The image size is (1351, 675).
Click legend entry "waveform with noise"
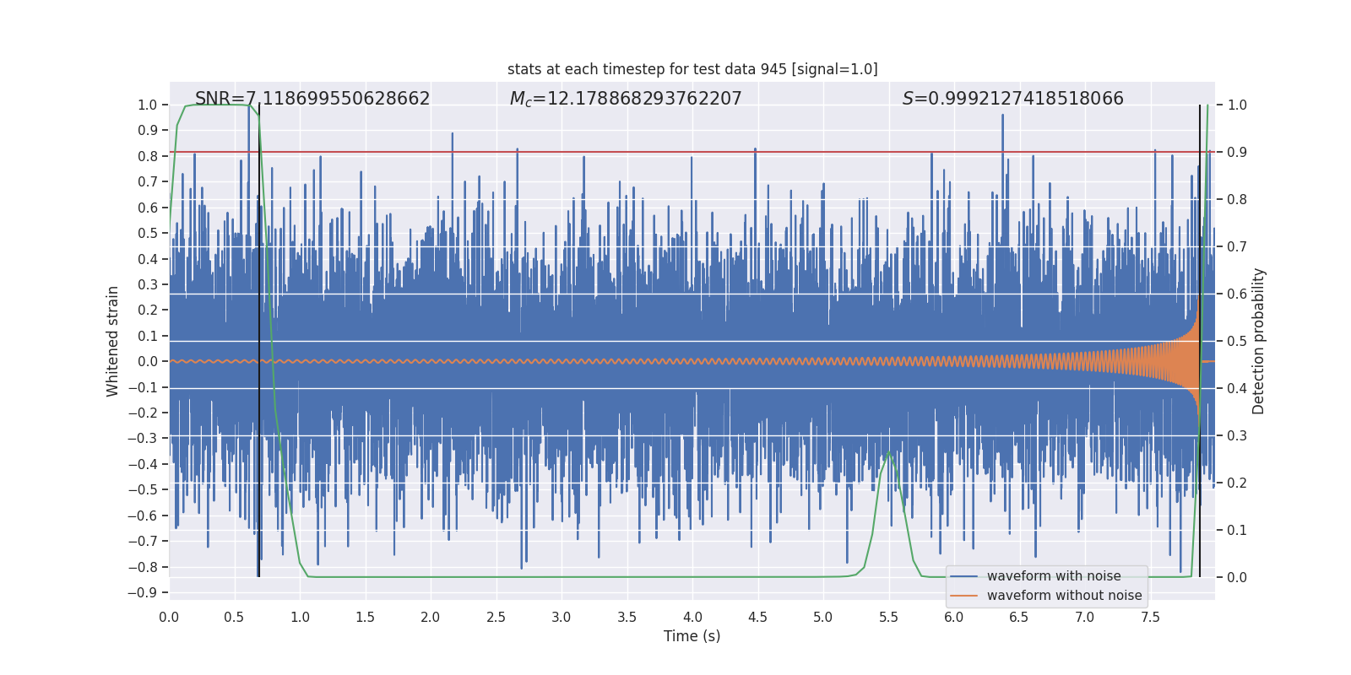pyautogui.click(x=1054, y=576)
